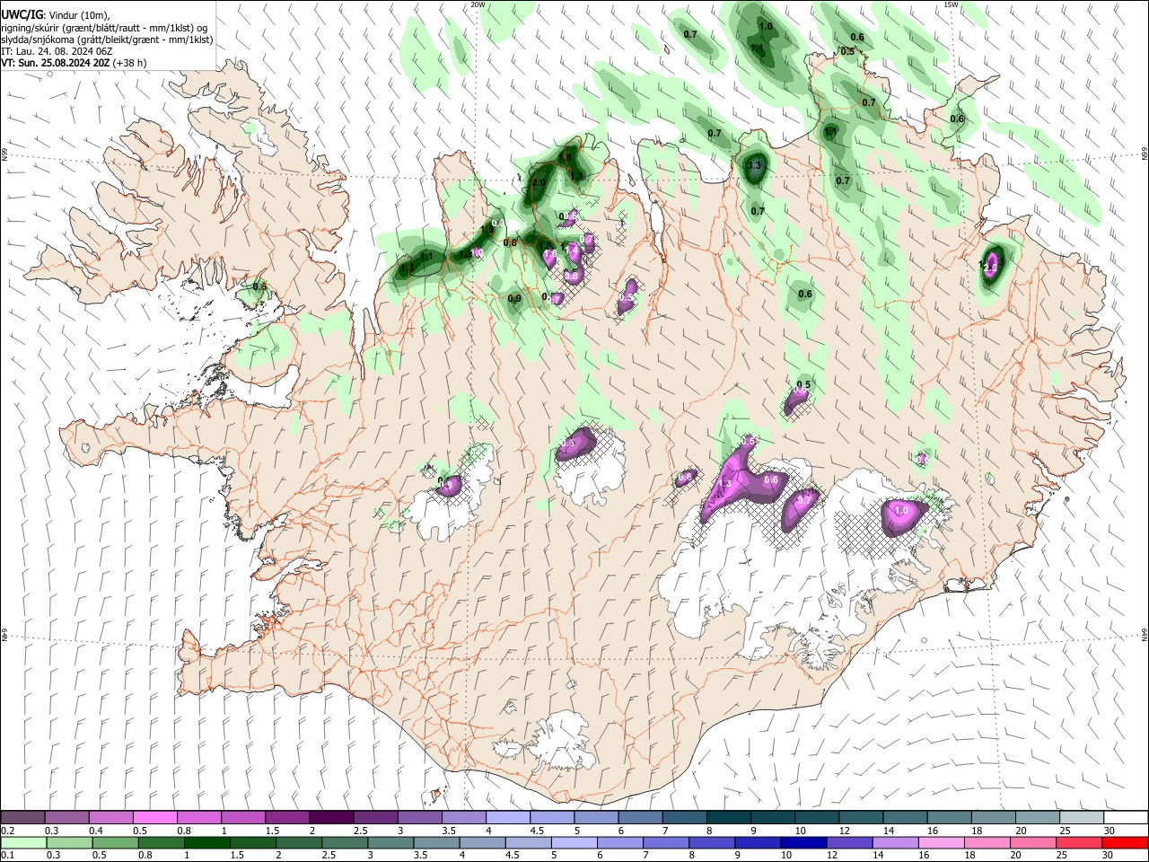The height and width of the screenshot is (862, 1149).
Task: Click the '15W' longitude label at the top
Action: (x=951, y=4)
